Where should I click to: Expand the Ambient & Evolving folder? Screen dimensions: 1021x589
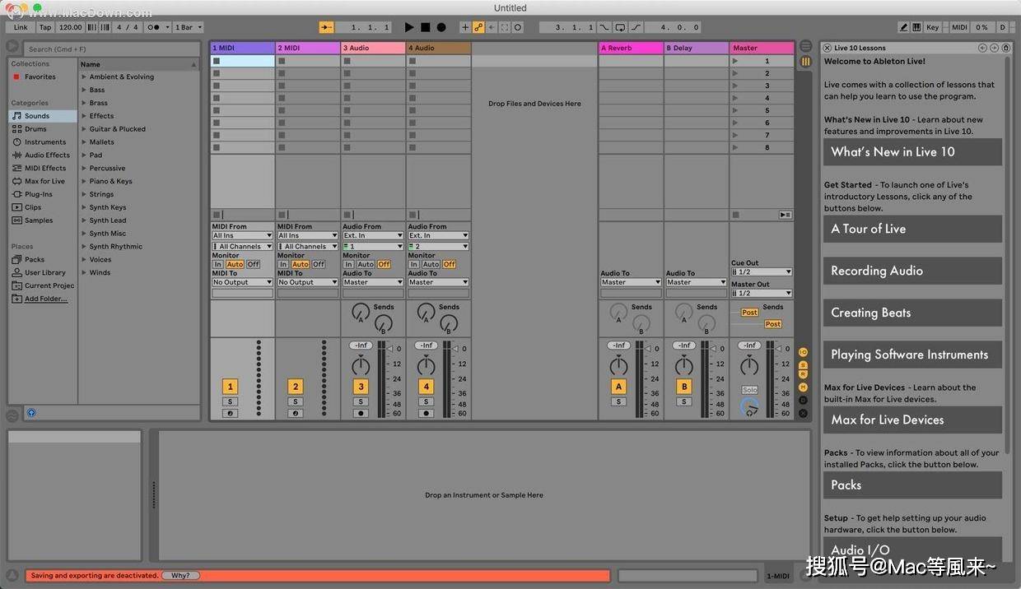point(84,77)
